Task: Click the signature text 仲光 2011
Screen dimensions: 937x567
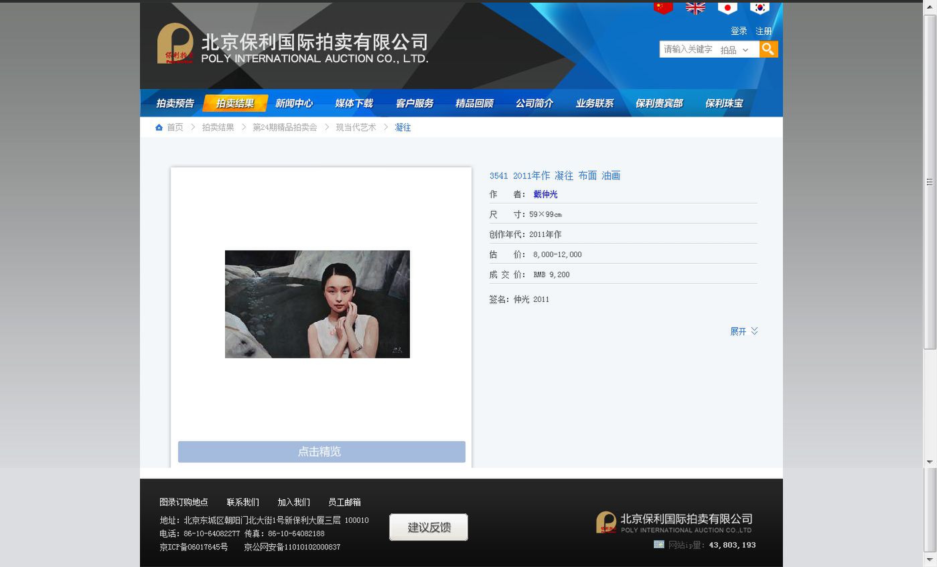Action: (x=531, y=300)
